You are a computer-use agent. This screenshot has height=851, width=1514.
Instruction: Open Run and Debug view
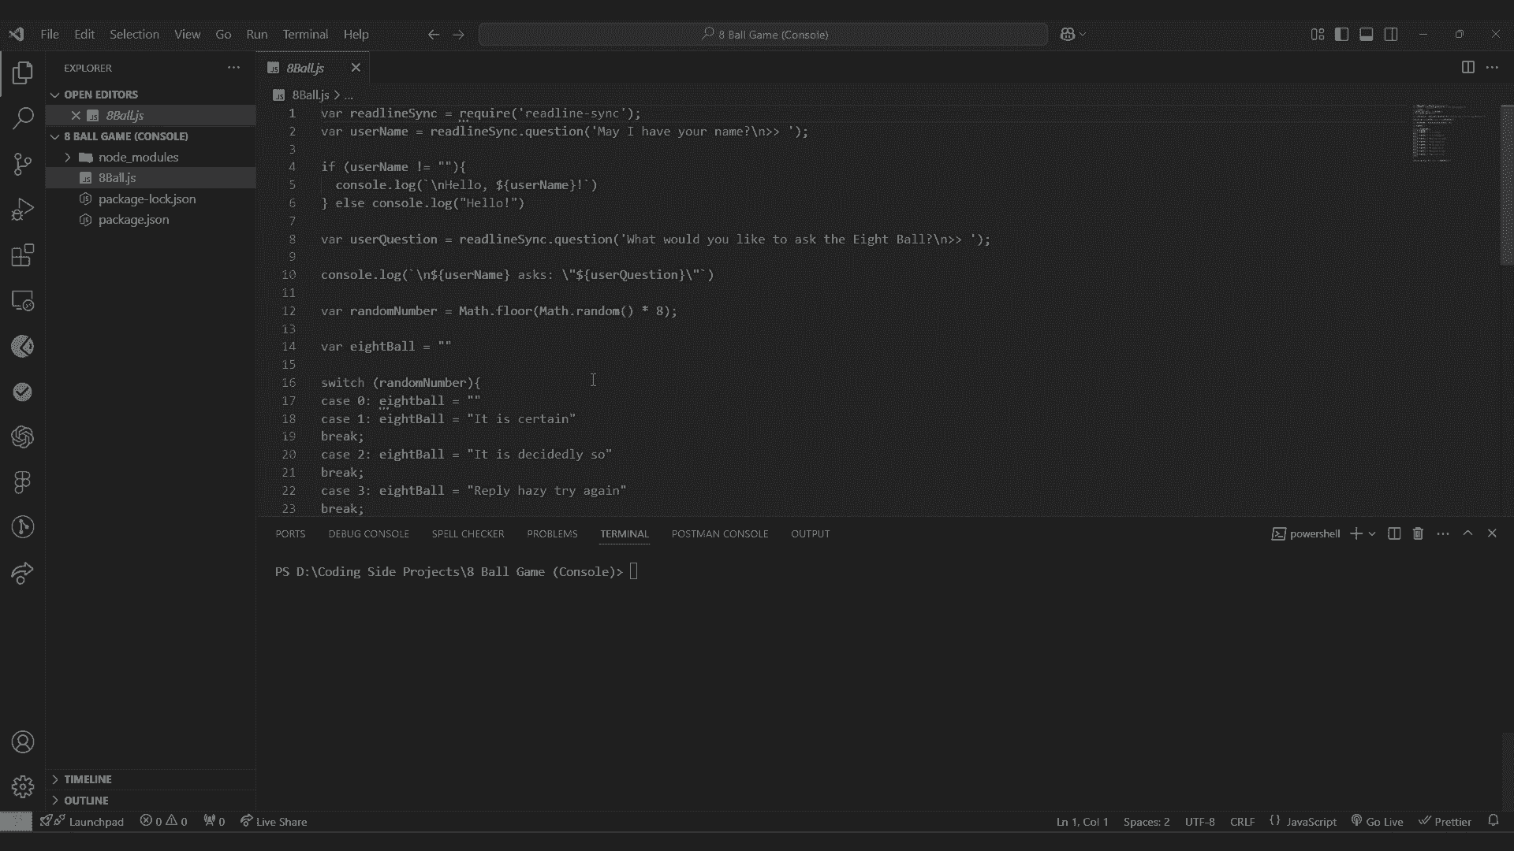click(23, 210)
